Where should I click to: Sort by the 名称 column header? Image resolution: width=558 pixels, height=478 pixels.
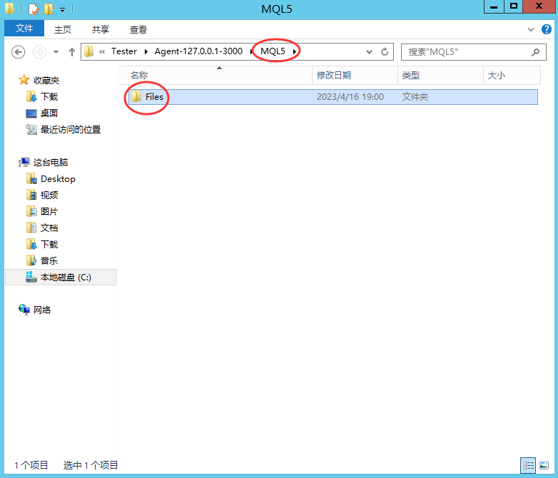point(215,76)
